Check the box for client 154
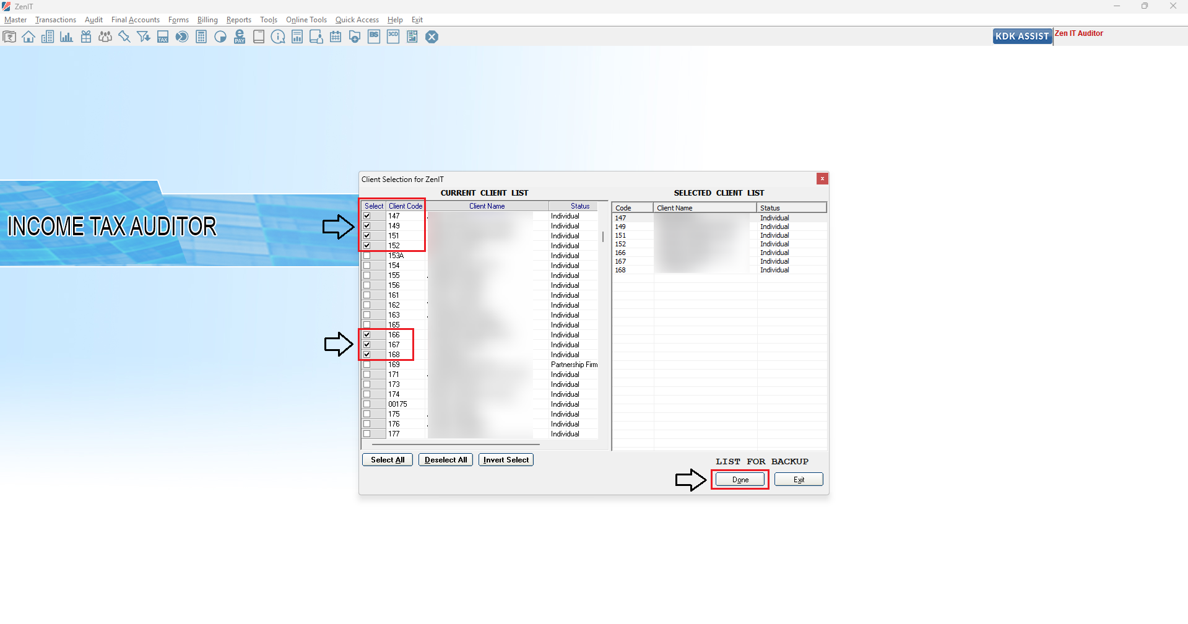 point(367,266)
